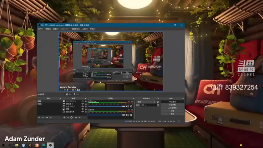Open the scene transition type dropdown

[x=146, y=102]
